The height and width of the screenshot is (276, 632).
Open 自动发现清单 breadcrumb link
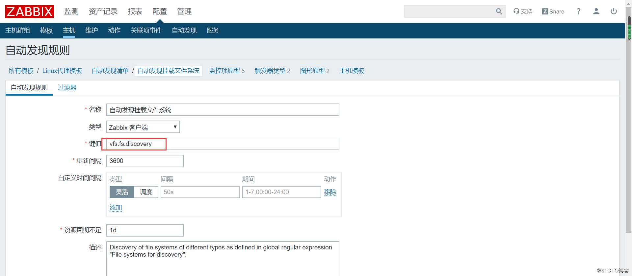[x=110, y=71]
